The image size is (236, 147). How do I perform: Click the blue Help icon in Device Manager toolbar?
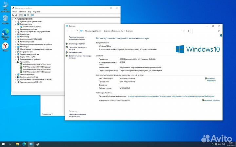tap(25, 15)
